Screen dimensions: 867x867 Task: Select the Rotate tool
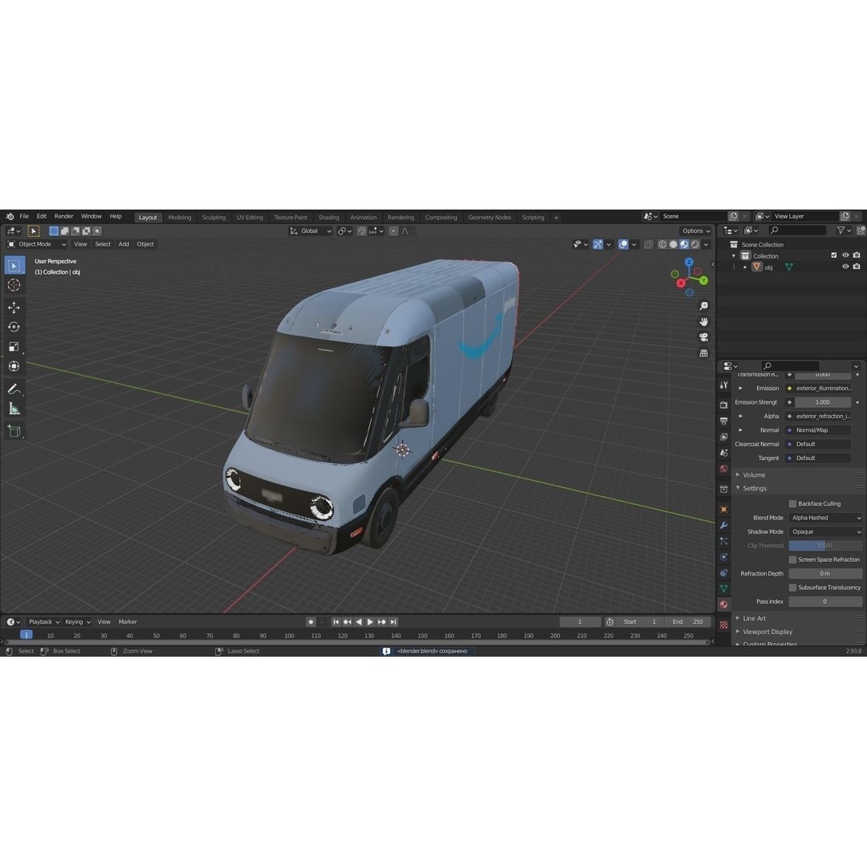14,327
